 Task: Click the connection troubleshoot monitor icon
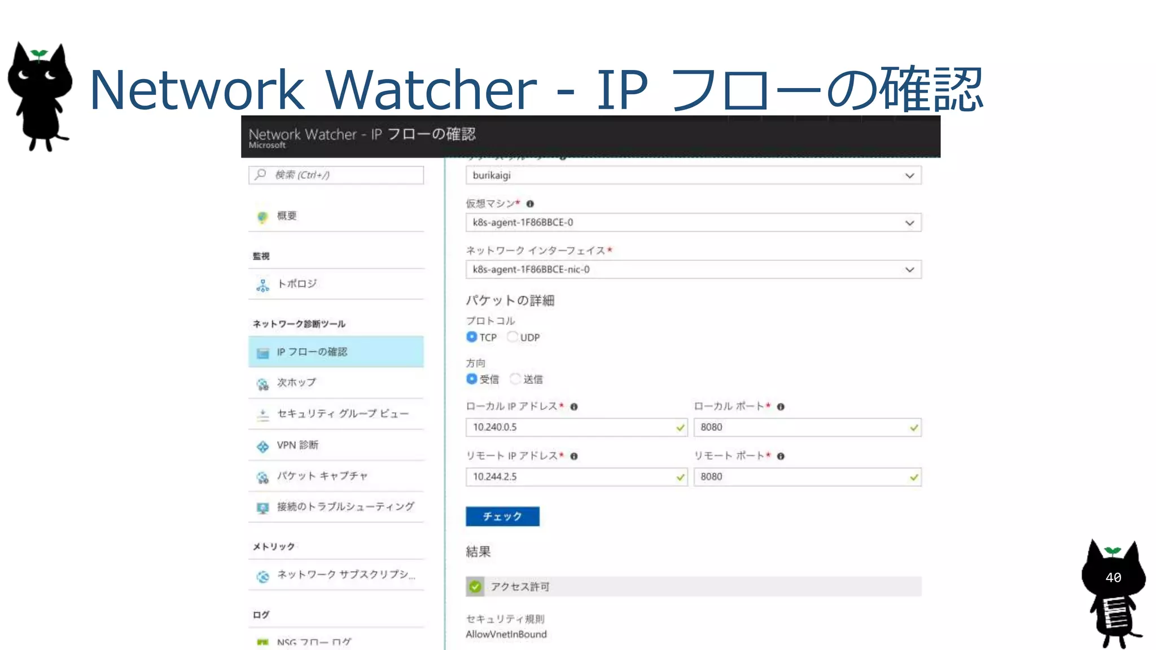pyautogui.click(x=262, y=508)
